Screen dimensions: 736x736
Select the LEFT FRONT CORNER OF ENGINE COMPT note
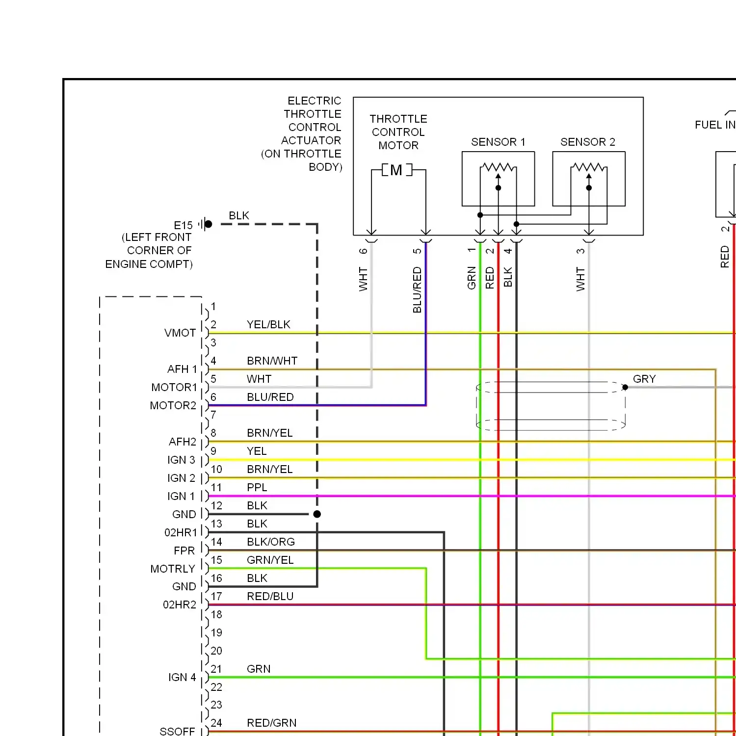[149, 251]
